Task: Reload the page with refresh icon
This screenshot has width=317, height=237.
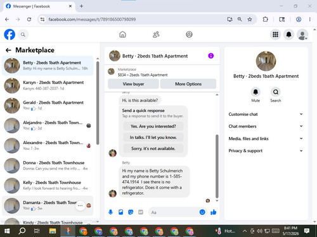Action: pos(29,20)
